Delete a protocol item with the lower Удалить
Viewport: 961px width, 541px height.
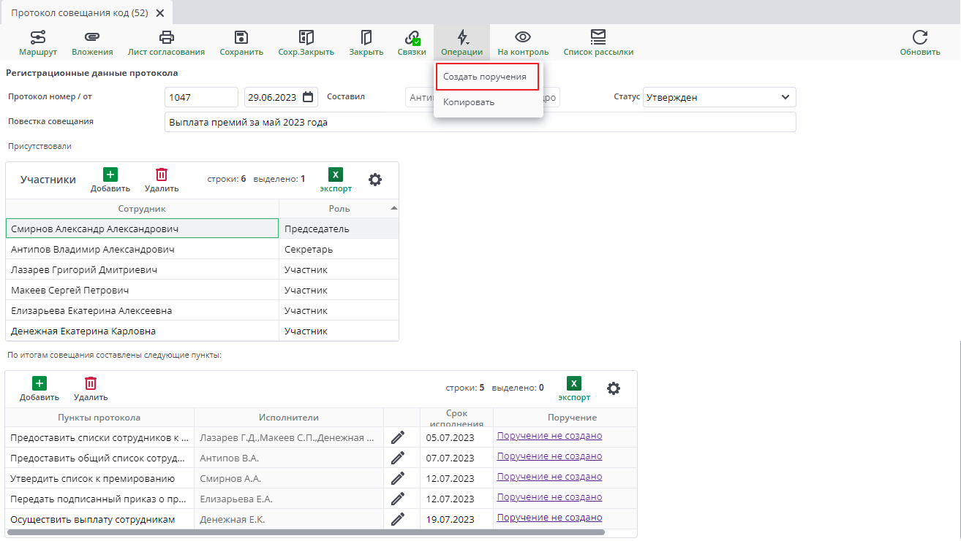(91, 389)
